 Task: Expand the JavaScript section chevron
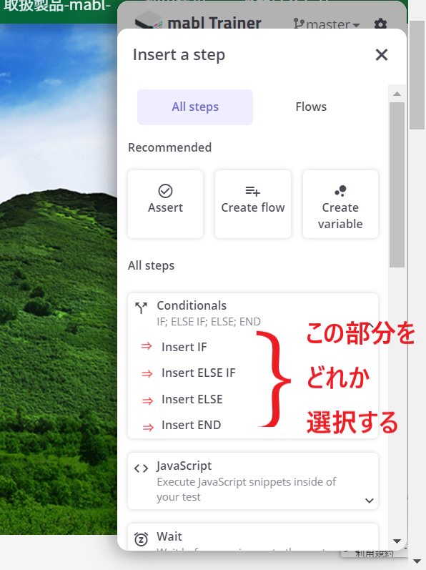[x=370, y=501]
